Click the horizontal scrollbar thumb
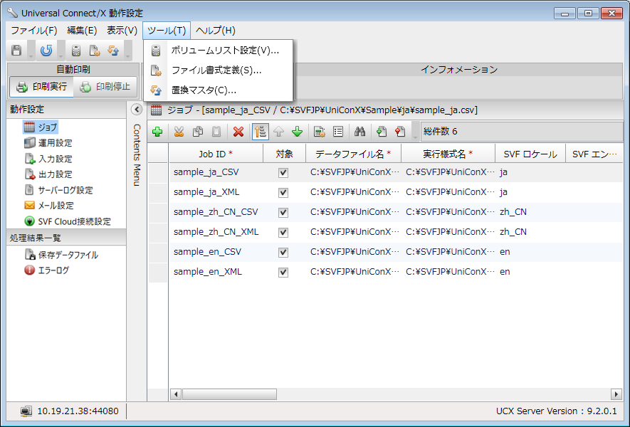 [229, 394]
